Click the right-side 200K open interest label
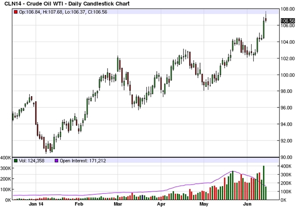The image size is (297, 217). (x=286, y=183)
